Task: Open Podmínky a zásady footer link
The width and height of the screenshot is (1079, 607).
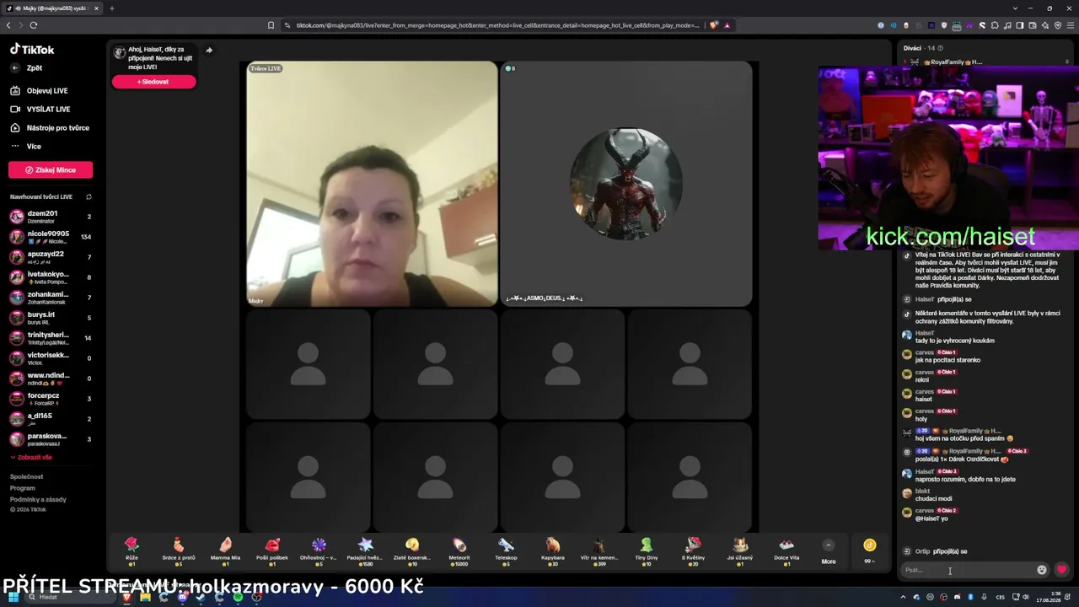Action: [38, 499]
